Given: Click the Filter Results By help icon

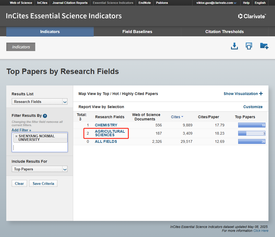Looking at the screenshot, I should pyautogui.click(x=45, y=116).
